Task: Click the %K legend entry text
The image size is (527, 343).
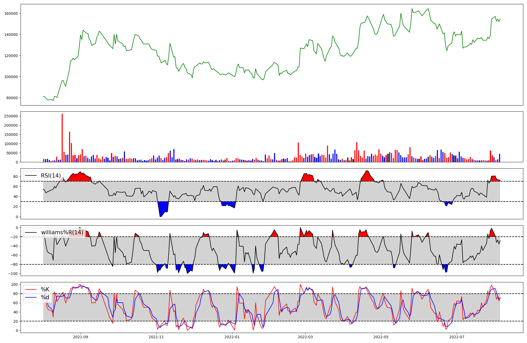Action: (x=45, y=289)
